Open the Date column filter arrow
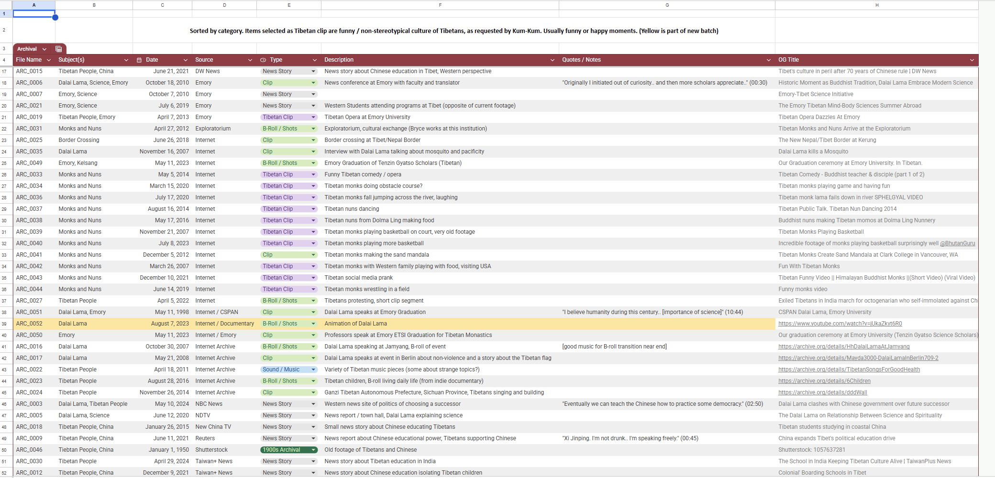This screenshot has height=478, width=995. pos(186,60)
